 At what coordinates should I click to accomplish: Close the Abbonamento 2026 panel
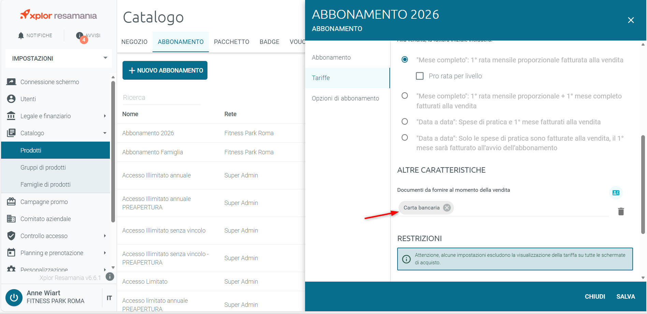point(631,20)
